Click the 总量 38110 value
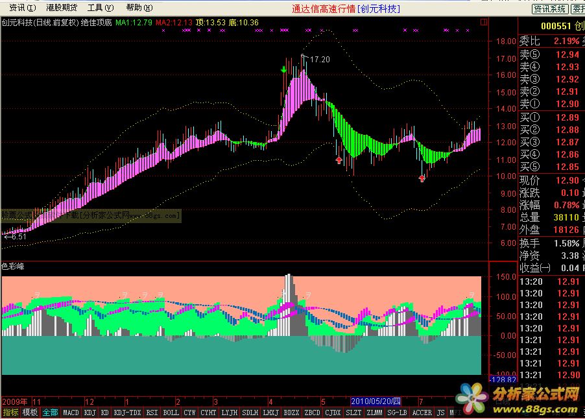585x419 pixels. (x=566, y=217)
